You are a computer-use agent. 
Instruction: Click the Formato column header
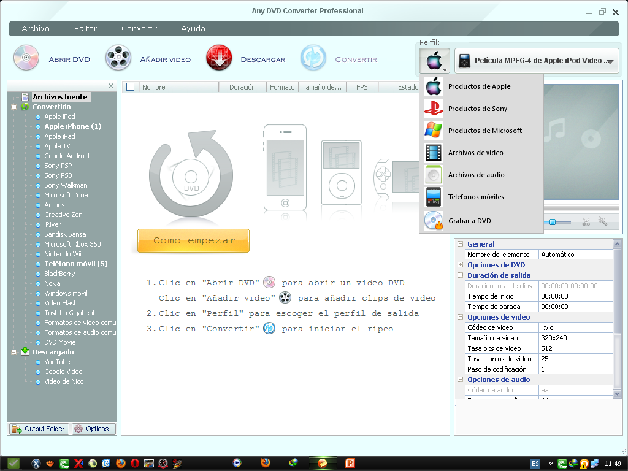pos(282,87)
